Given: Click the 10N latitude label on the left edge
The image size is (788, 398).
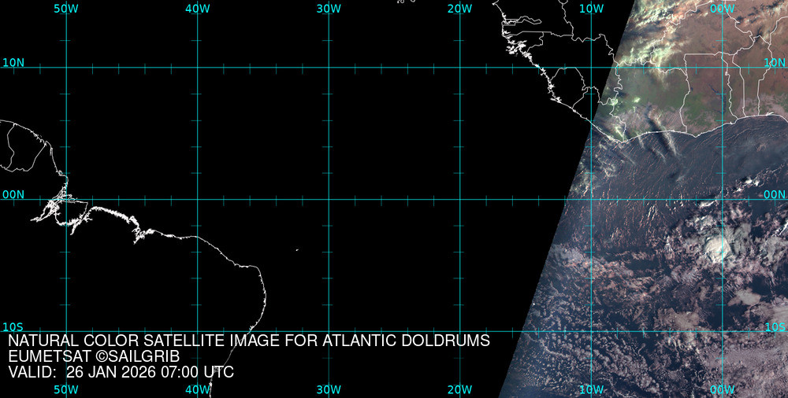Looking at the screenshot, I should (13, 63).
